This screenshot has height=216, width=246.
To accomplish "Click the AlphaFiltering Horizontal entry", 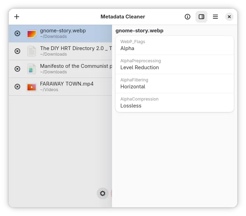I will point(175,83).
